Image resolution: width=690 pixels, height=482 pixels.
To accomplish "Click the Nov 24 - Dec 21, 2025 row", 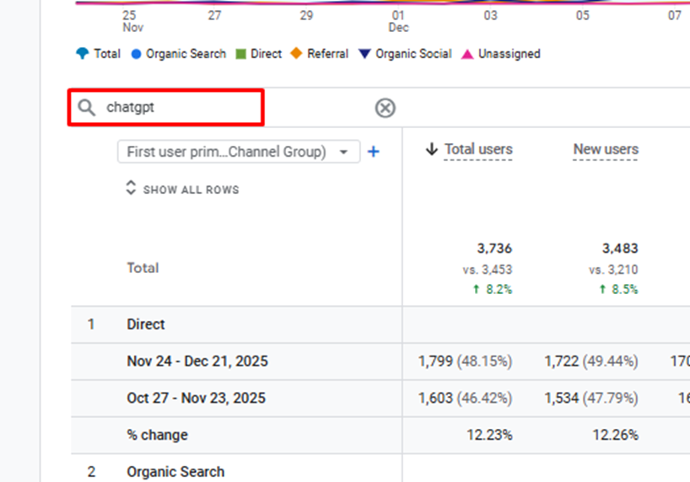I will (197, 361).
